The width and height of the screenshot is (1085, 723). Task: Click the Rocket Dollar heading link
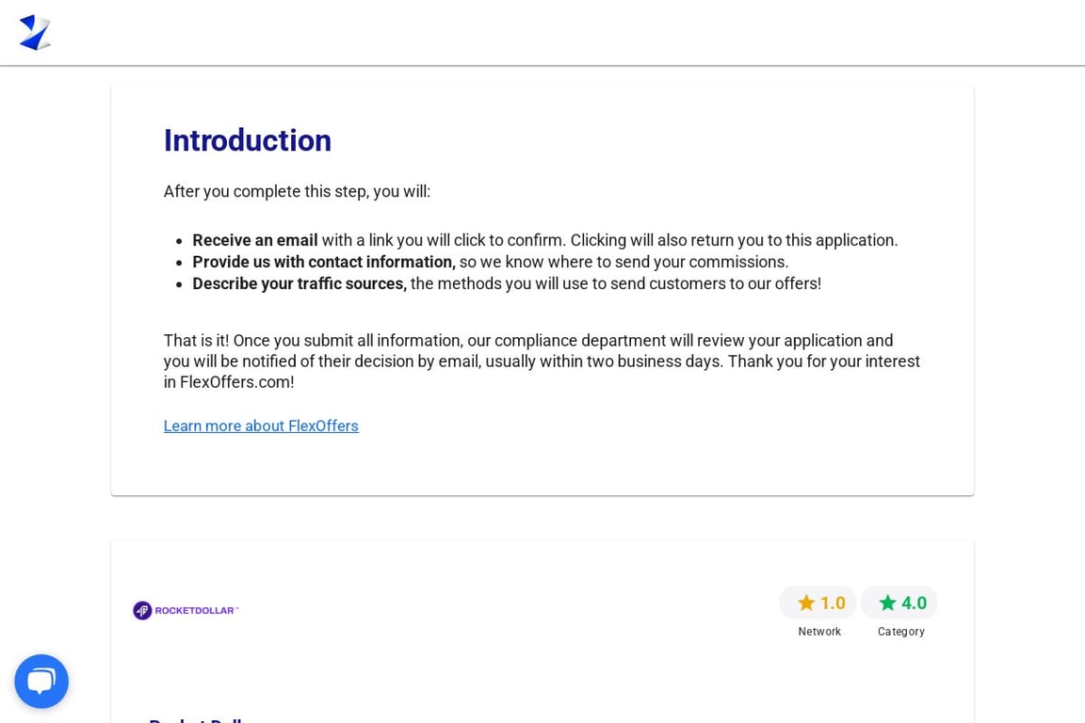tap(200, 720)
